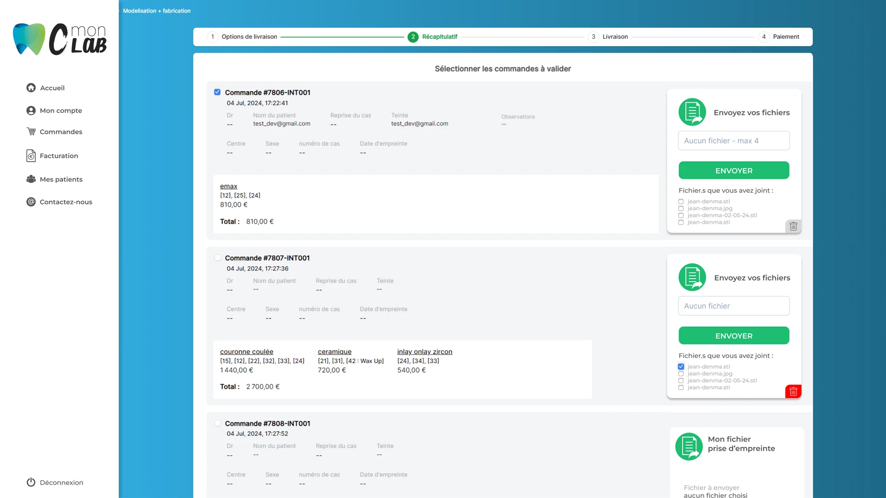The width and height of the screenshot is (886, 498).
Task: Open Facturation invoice icon
Action: point(31,156)
